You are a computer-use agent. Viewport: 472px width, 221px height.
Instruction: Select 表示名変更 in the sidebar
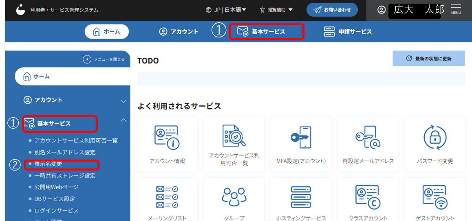48,164
